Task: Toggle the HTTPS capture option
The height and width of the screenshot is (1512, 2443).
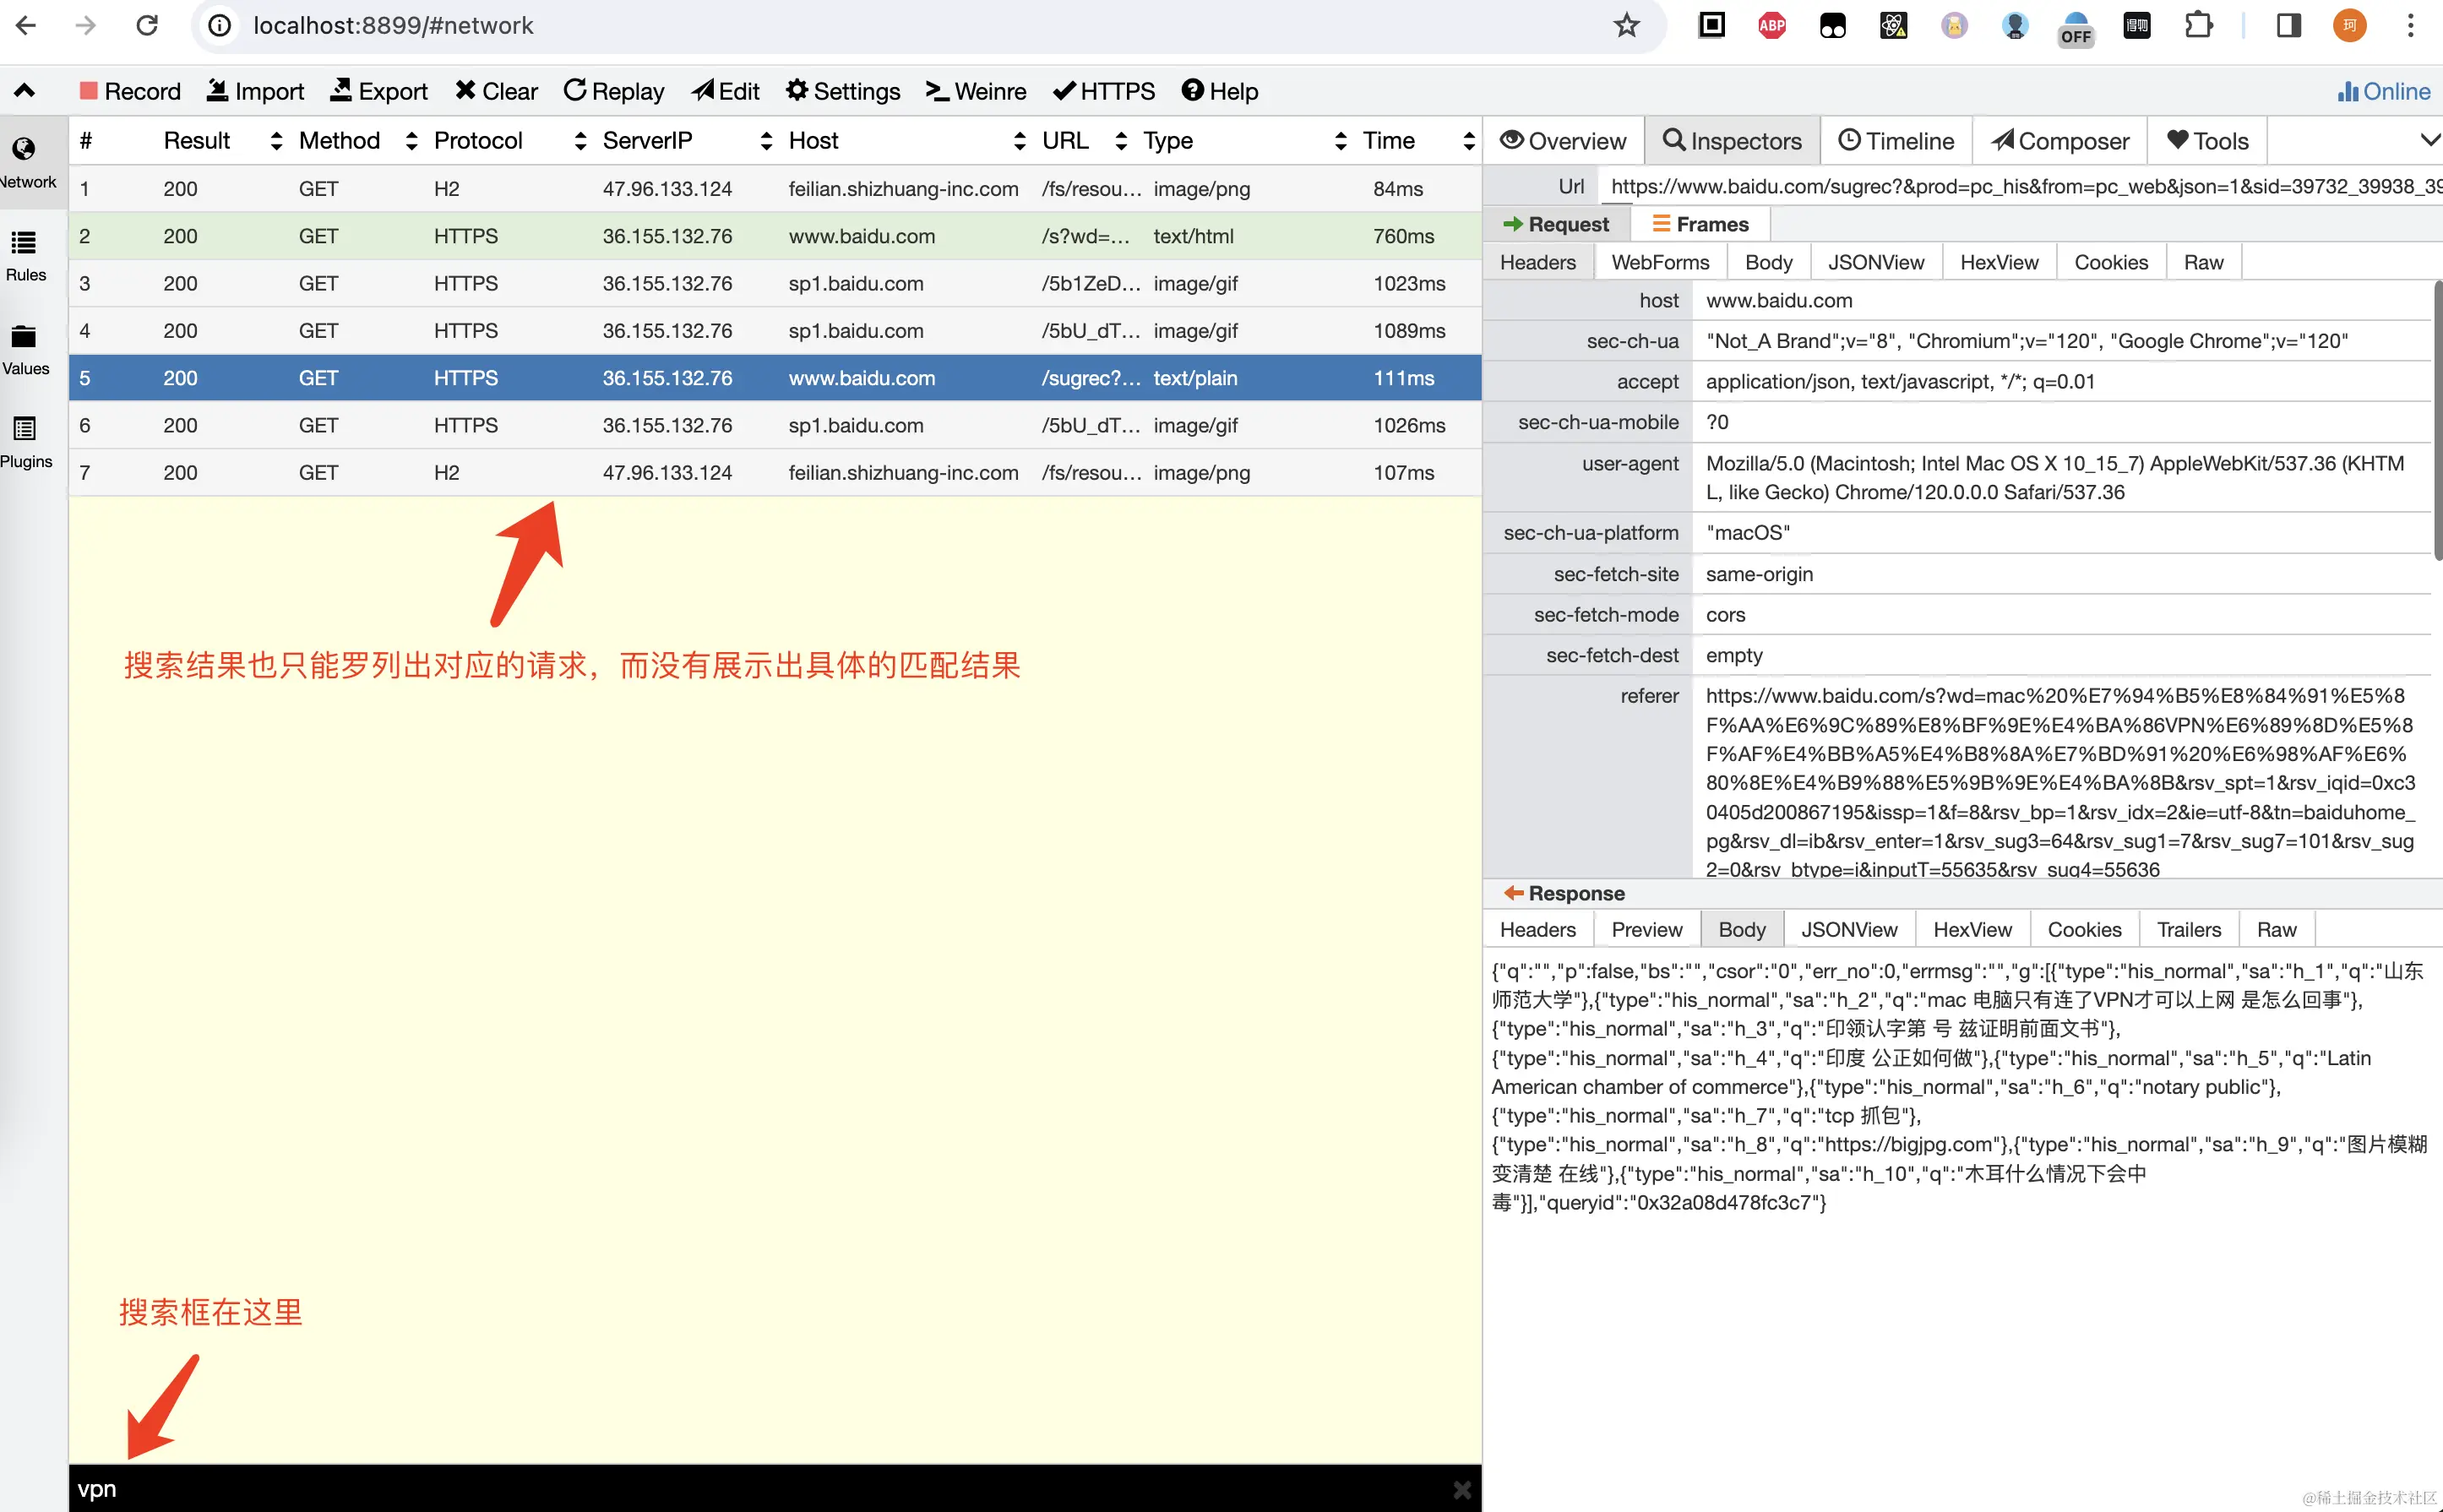Action: [x=1104, y=91]
